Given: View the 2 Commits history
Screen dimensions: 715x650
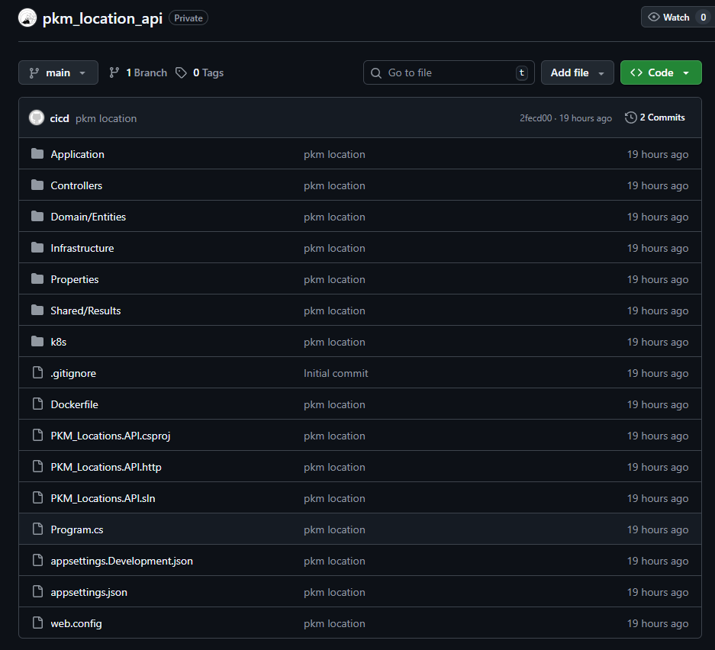Looking at the screenshot, I should click(662, 117).
